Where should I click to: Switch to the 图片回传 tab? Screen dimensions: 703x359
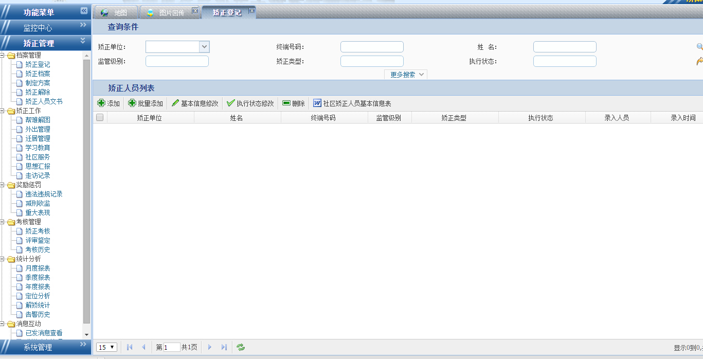tap(170, 12)
